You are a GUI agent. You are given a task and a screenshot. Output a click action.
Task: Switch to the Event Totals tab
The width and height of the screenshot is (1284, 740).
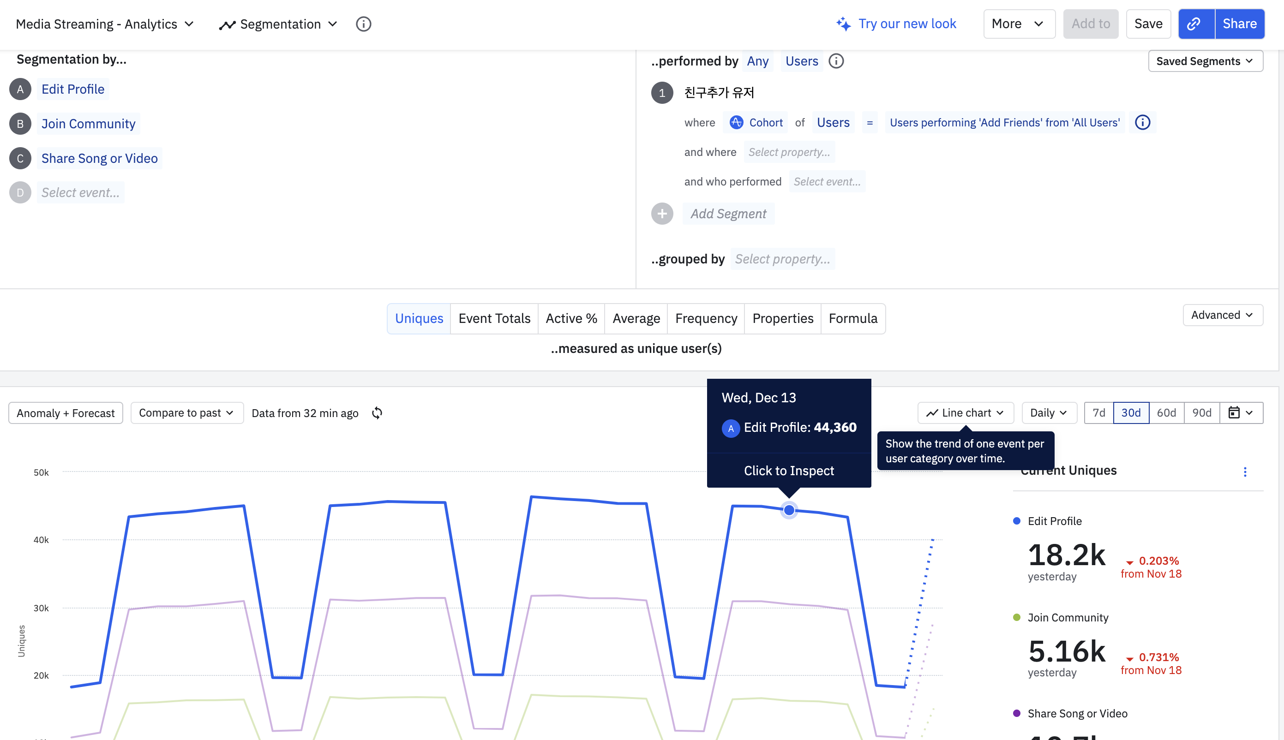coord(494,319)
